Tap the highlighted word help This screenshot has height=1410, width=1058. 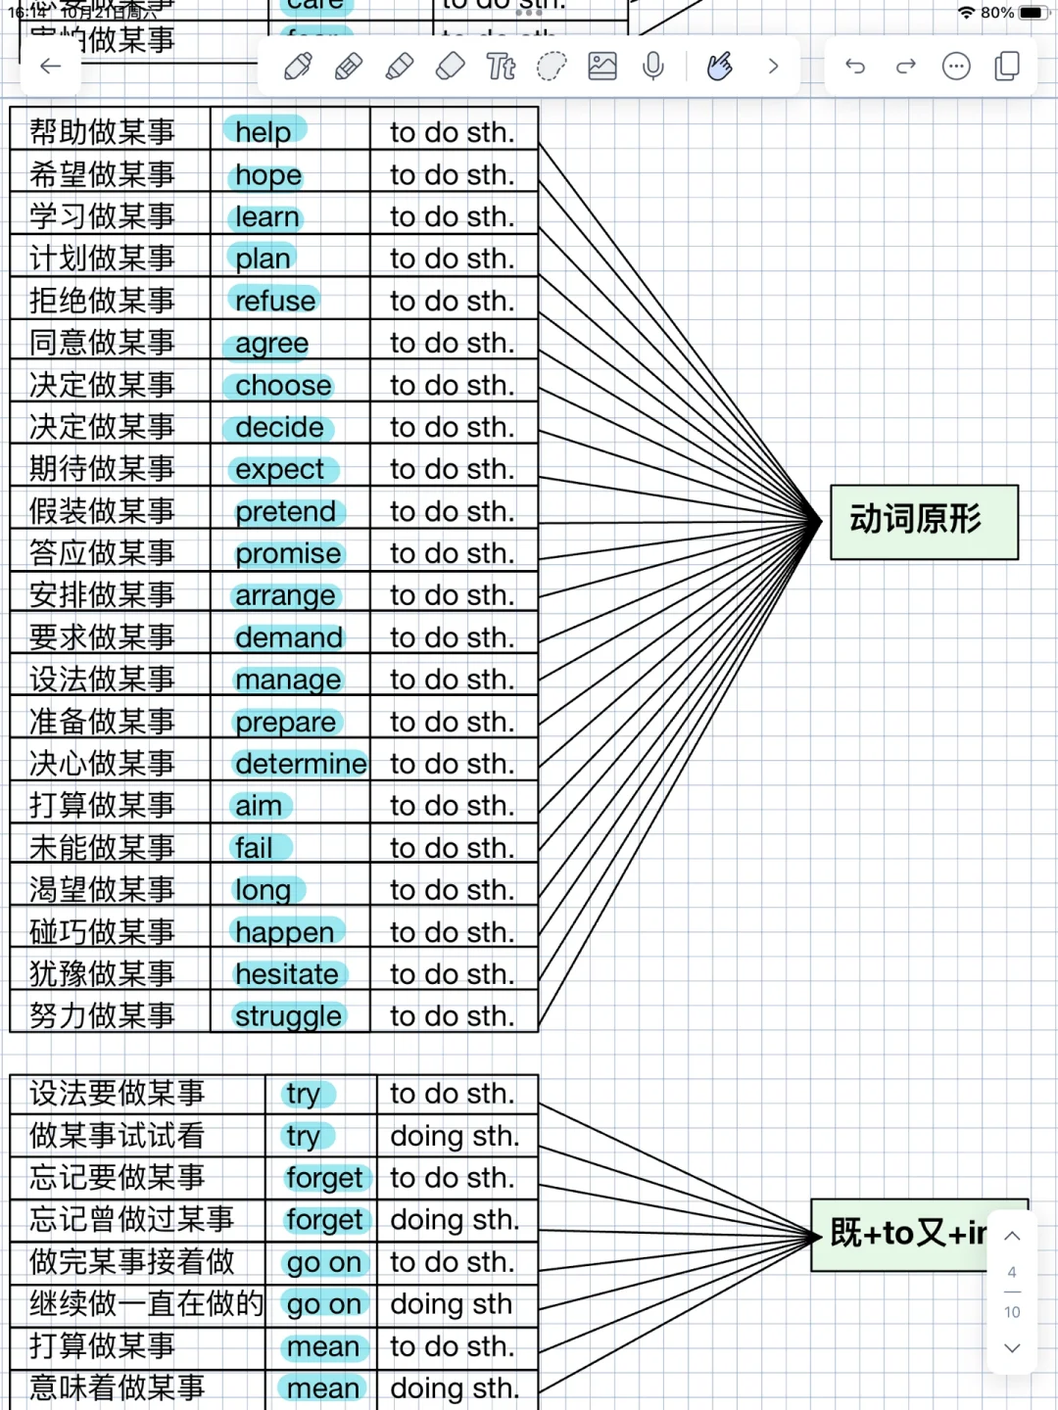coord(264,131)
